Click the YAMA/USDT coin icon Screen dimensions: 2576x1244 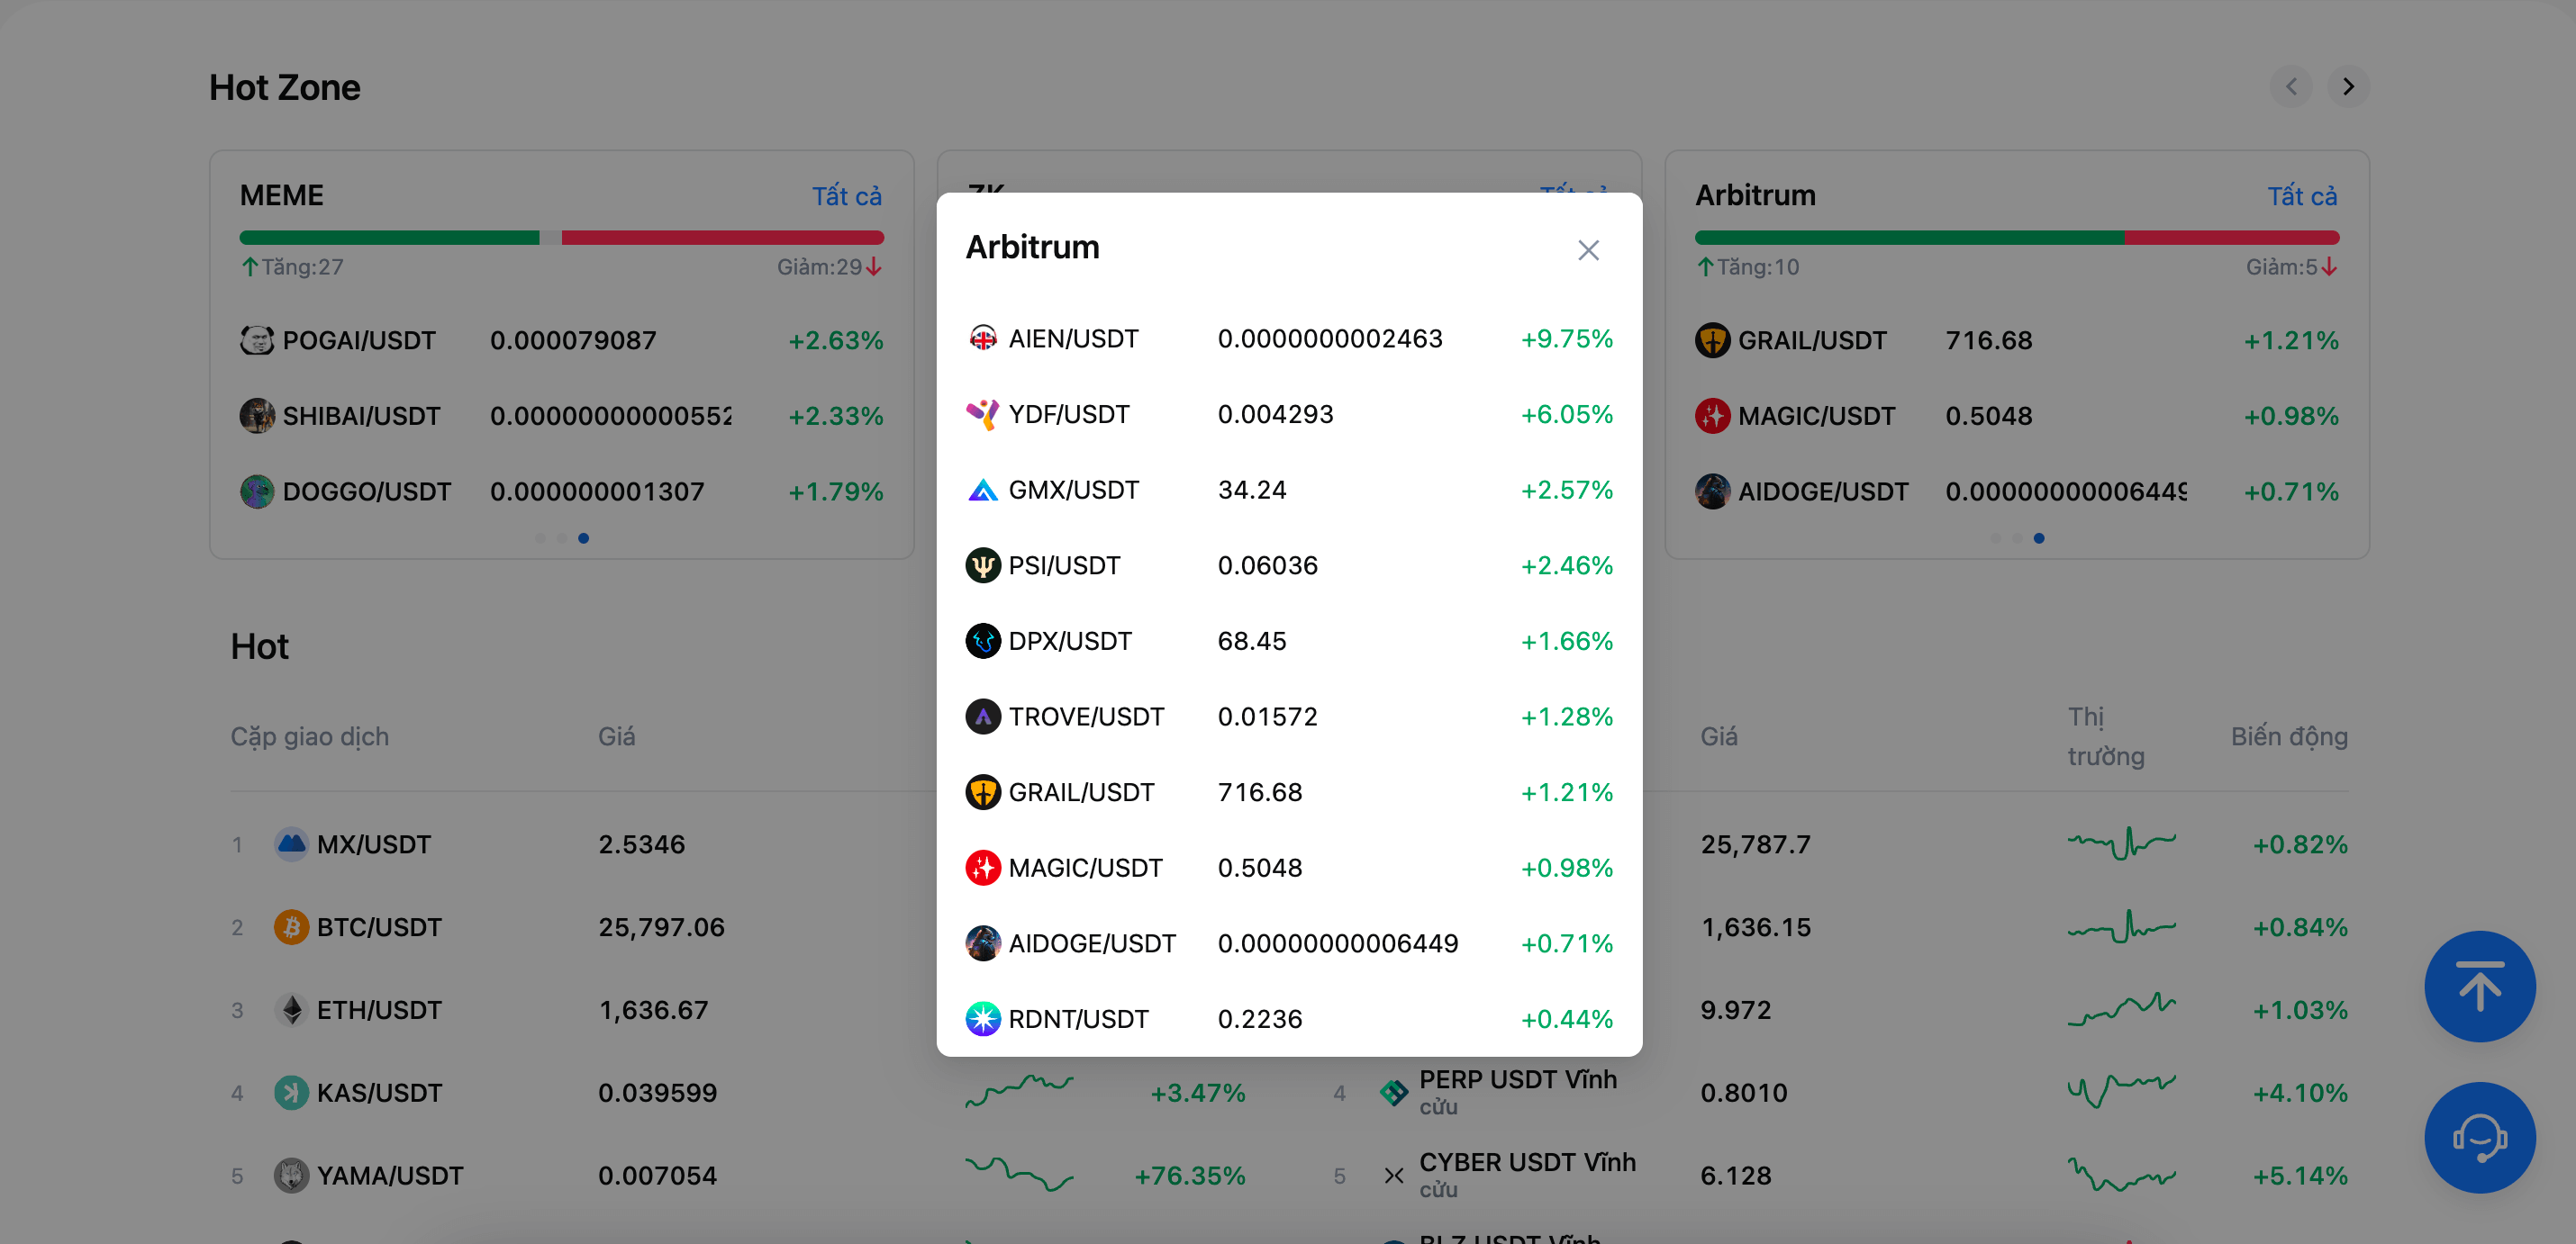(x=291, y=1175)
